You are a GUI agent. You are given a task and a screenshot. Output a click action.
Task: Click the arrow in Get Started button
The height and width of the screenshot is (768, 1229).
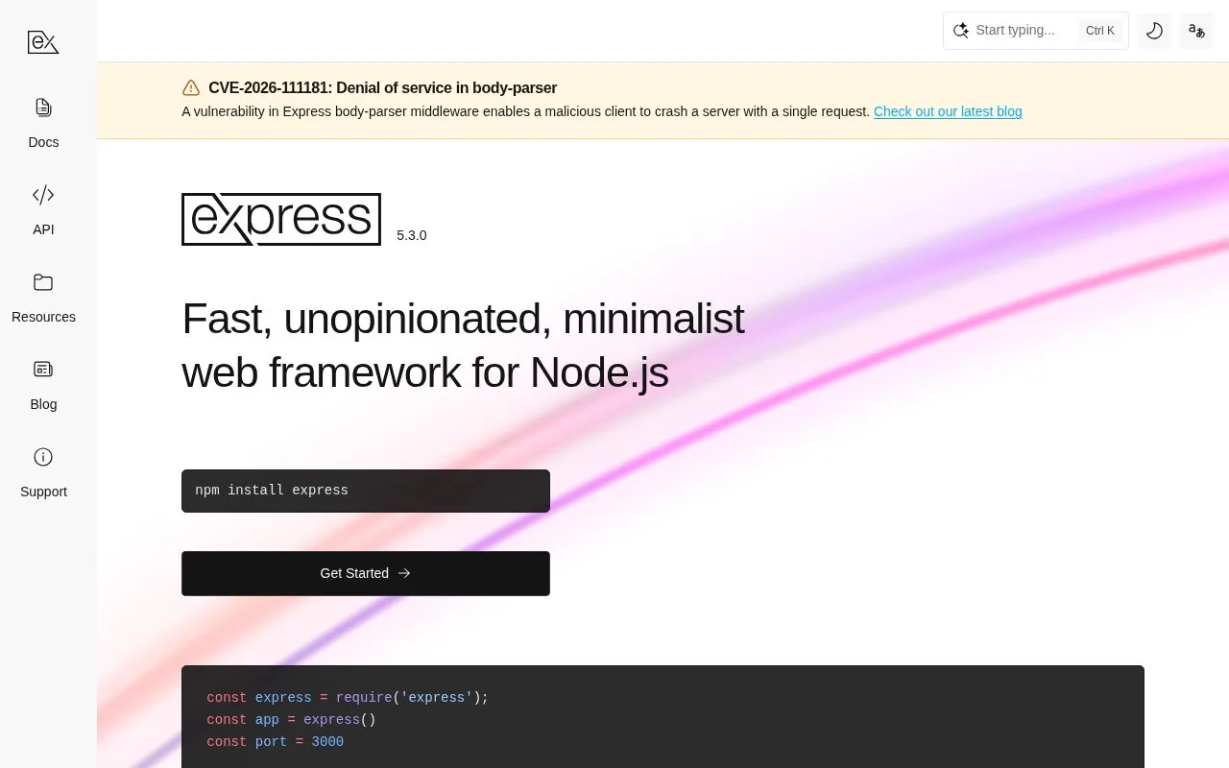pyautogui.click(x=404, y=573)
